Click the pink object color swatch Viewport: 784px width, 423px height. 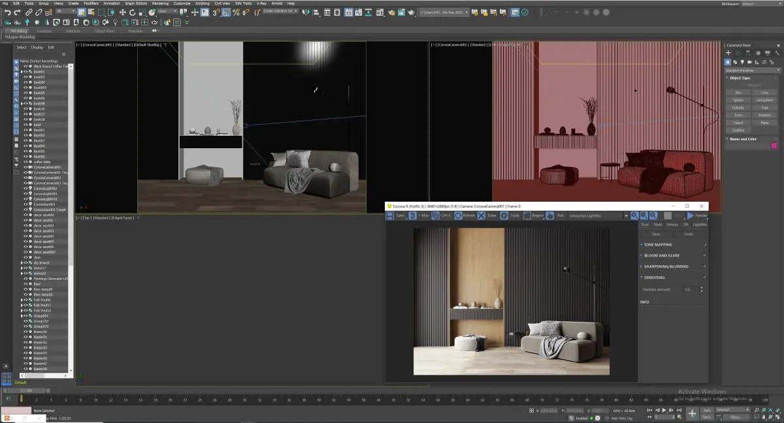(774, 146)
